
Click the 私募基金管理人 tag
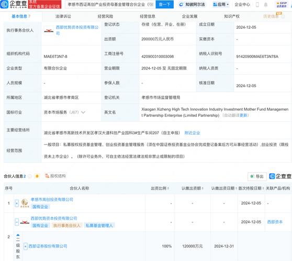click(99, 226)
